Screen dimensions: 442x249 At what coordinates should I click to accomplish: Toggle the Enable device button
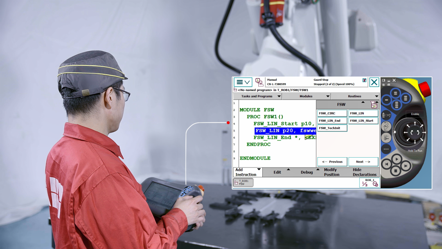(x=415, y=114)
